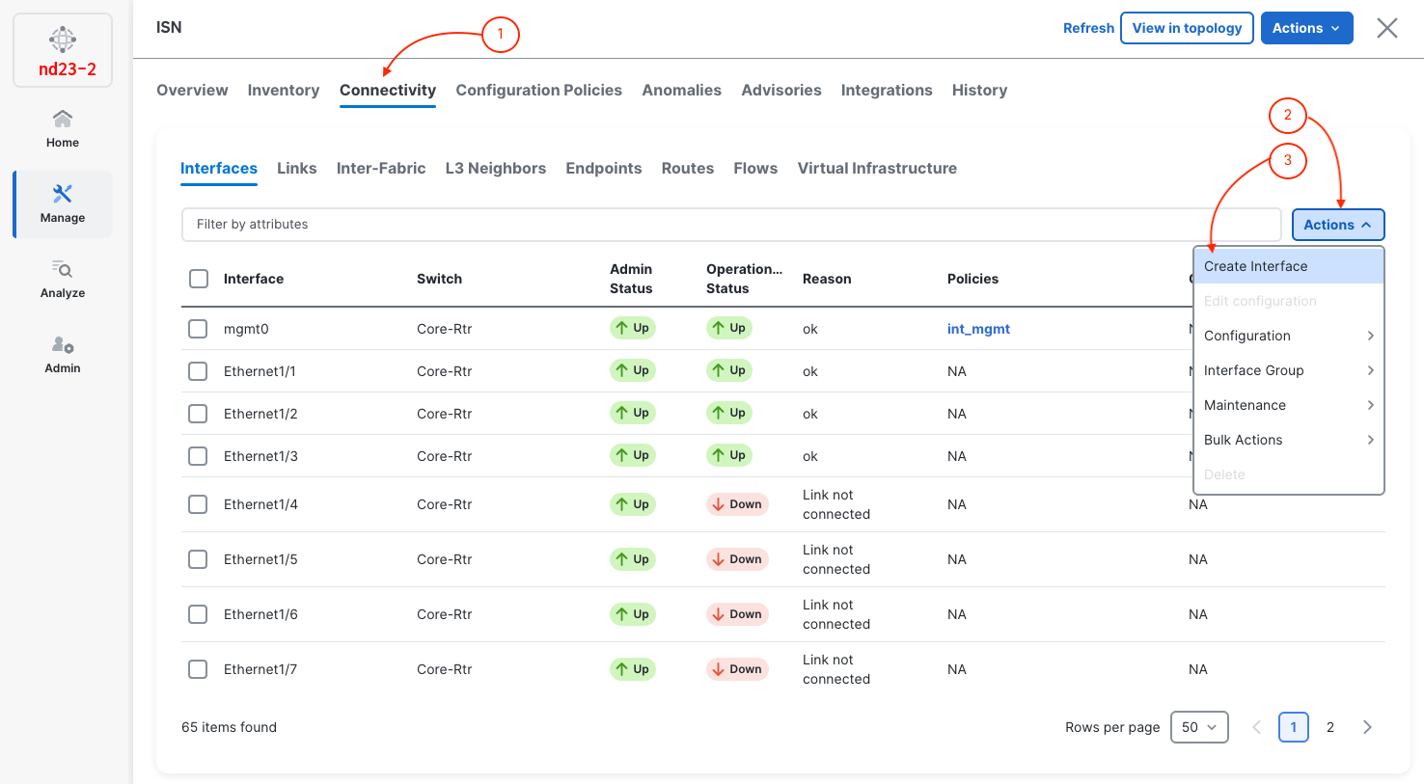Tick the checkbox for mgmt0 interface
Image resolution: width=1424 pixels, height=784 pixels.
(x=198, y=329)
